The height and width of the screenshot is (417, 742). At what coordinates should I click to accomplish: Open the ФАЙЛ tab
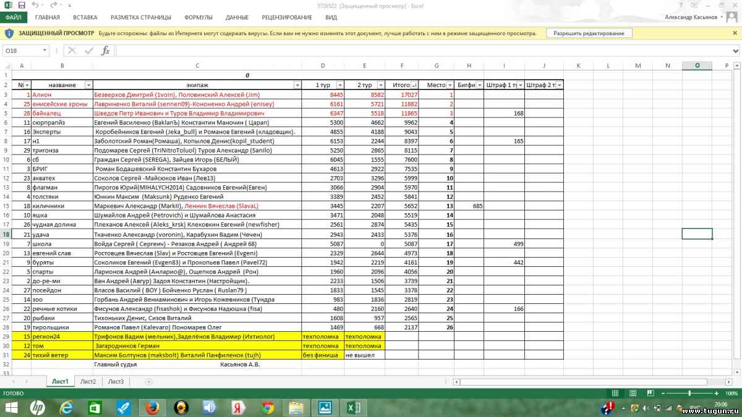pyautogui.click(x=14, y=17)
